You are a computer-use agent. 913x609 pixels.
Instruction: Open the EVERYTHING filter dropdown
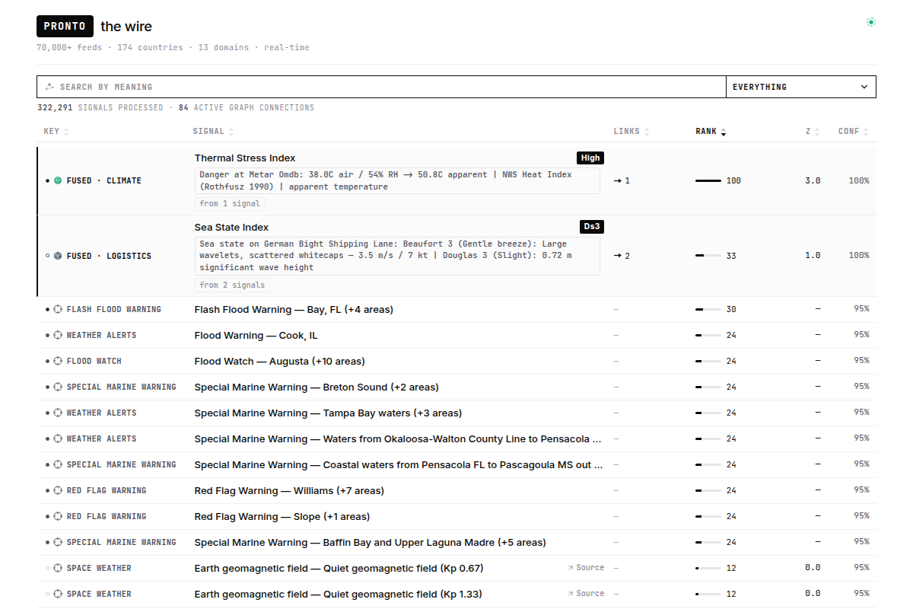801,87
